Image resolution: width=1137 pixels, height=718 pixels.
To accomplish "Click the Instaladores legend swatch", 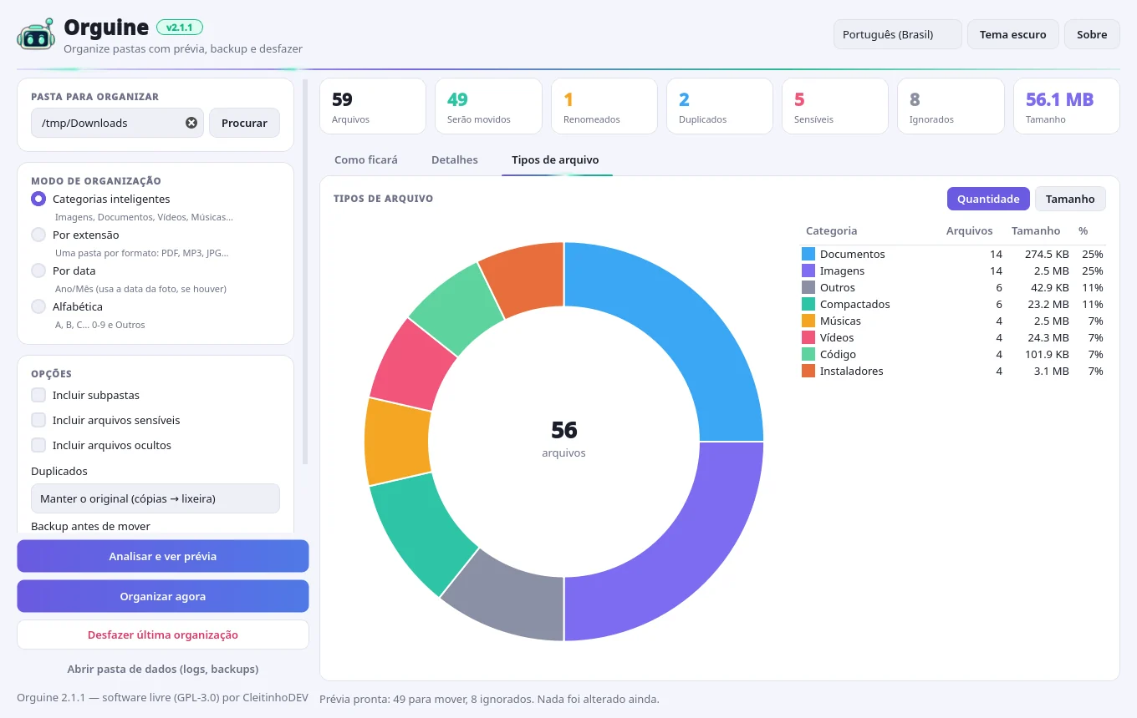I will point(808,371).
